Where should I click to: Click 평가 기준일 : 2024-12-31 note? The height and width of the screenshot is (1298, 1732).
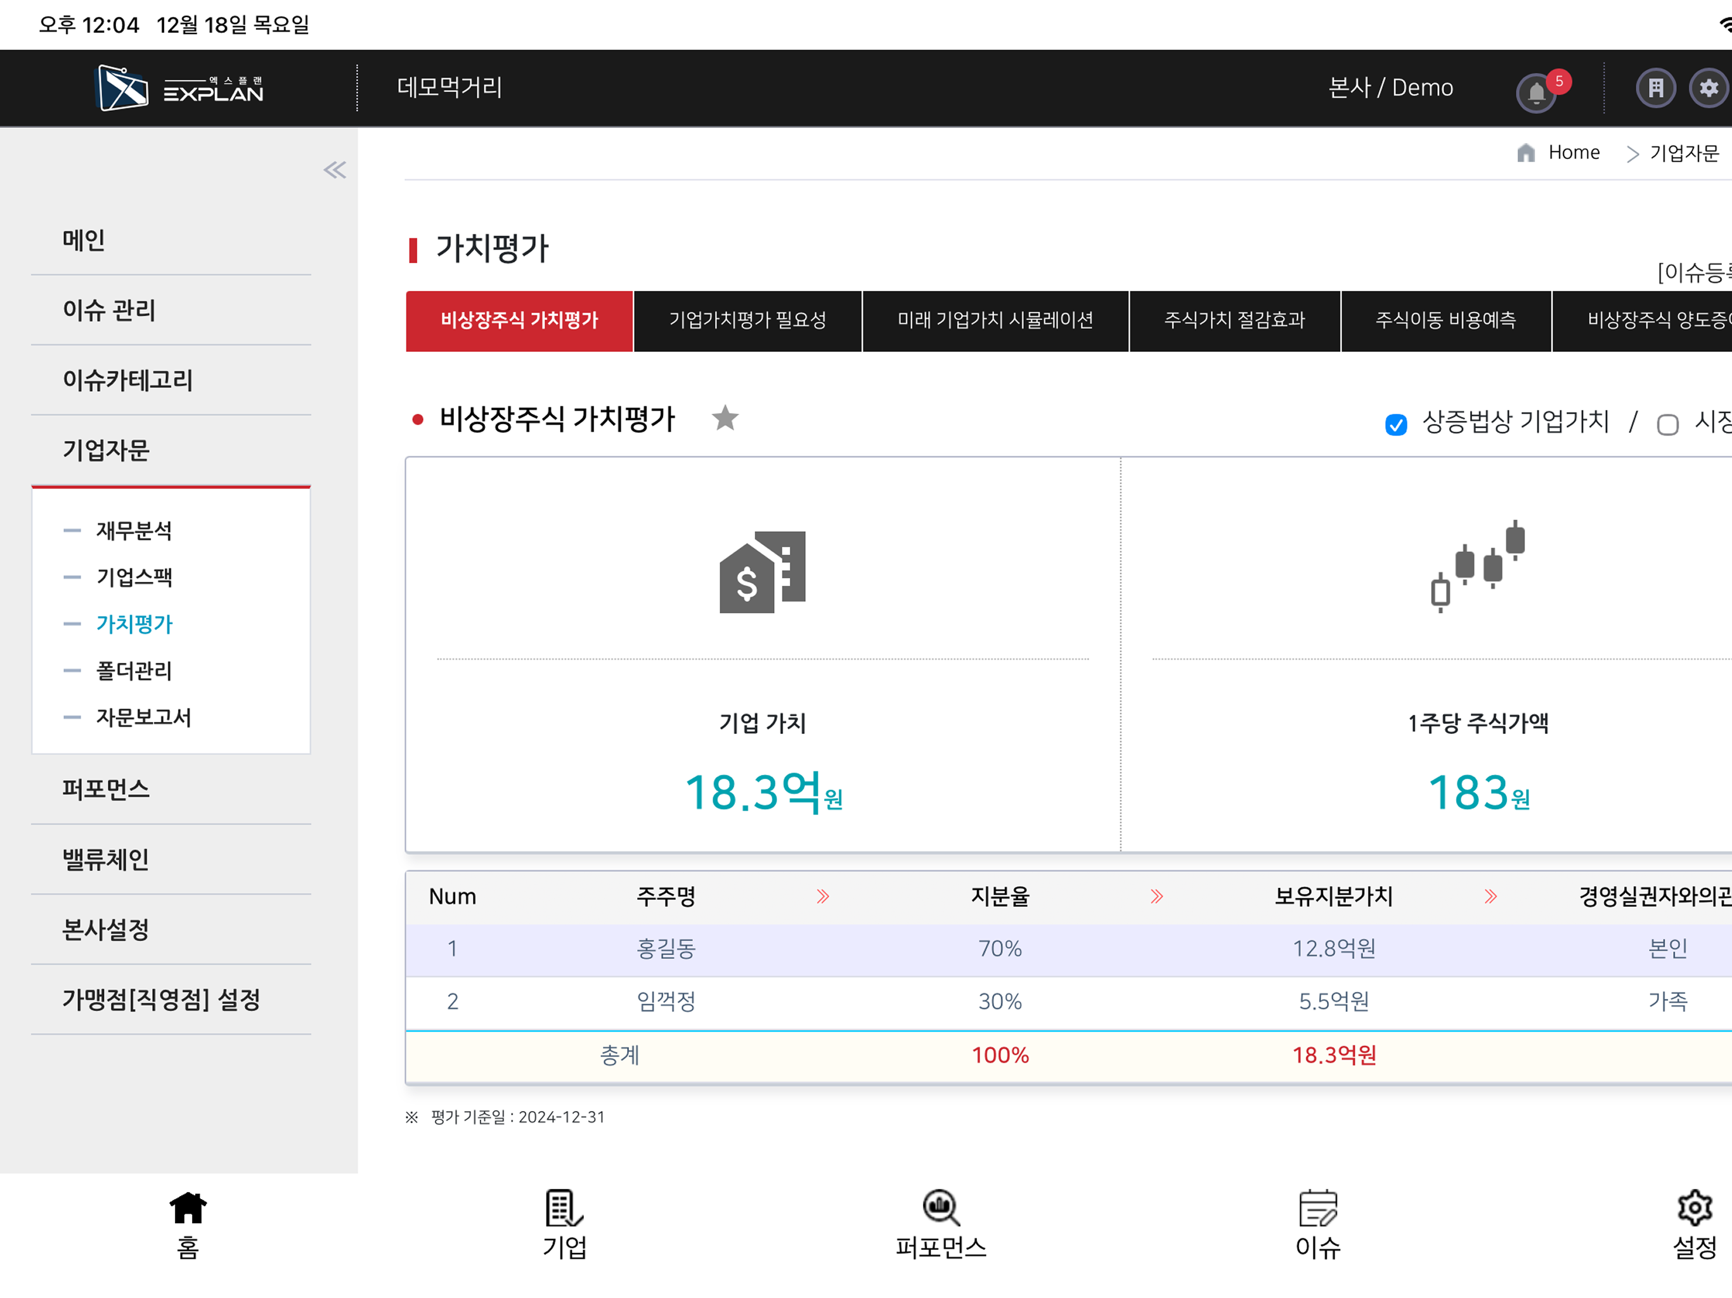pos(517,1118)
